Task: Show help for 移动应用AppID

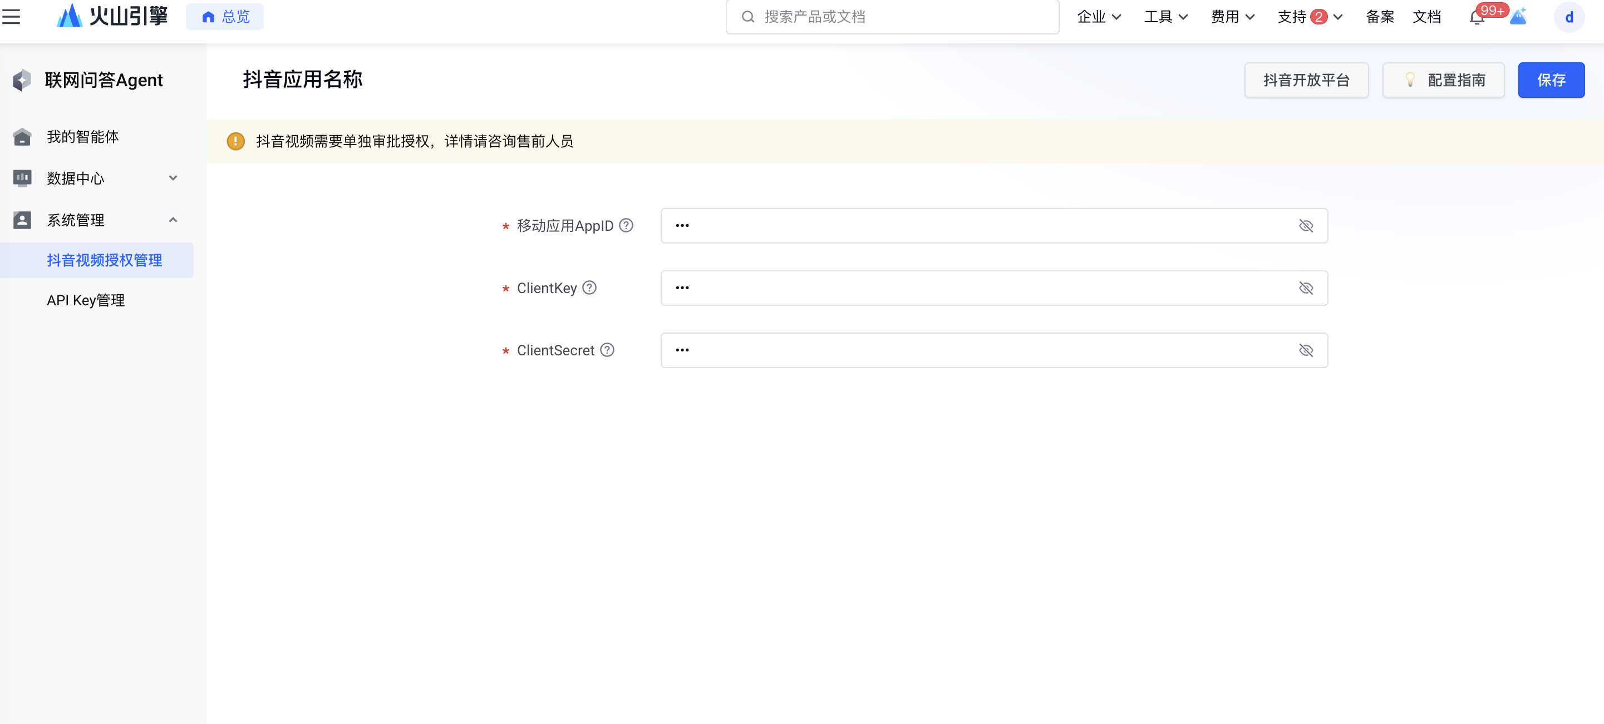Action: pyautogui.click(x=626, y=225)
